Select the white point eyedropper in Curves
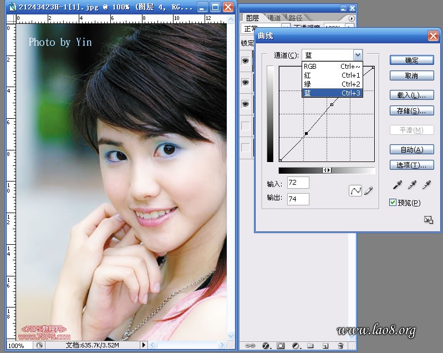 coord(426,185)
